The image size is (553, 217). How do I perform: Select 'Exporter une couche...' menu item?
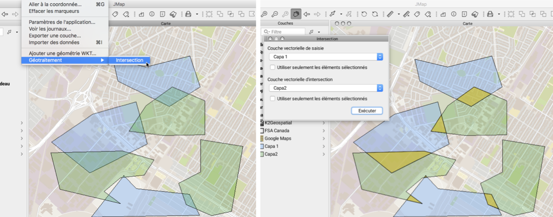55,35
